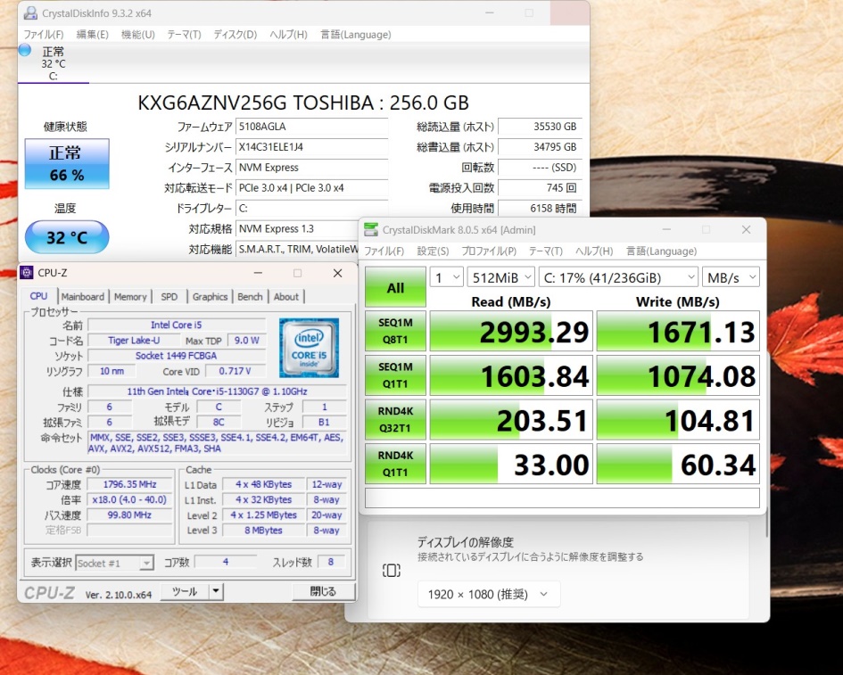Click the Intel Core i5 logo in CPU-Z
This screenshot has width=843, height=675.
coord(309,347)
